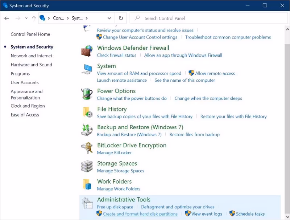Screen dimensions: 290x220
Task: Click shield icon beside disk partitions link
Action: click(99, 213)
